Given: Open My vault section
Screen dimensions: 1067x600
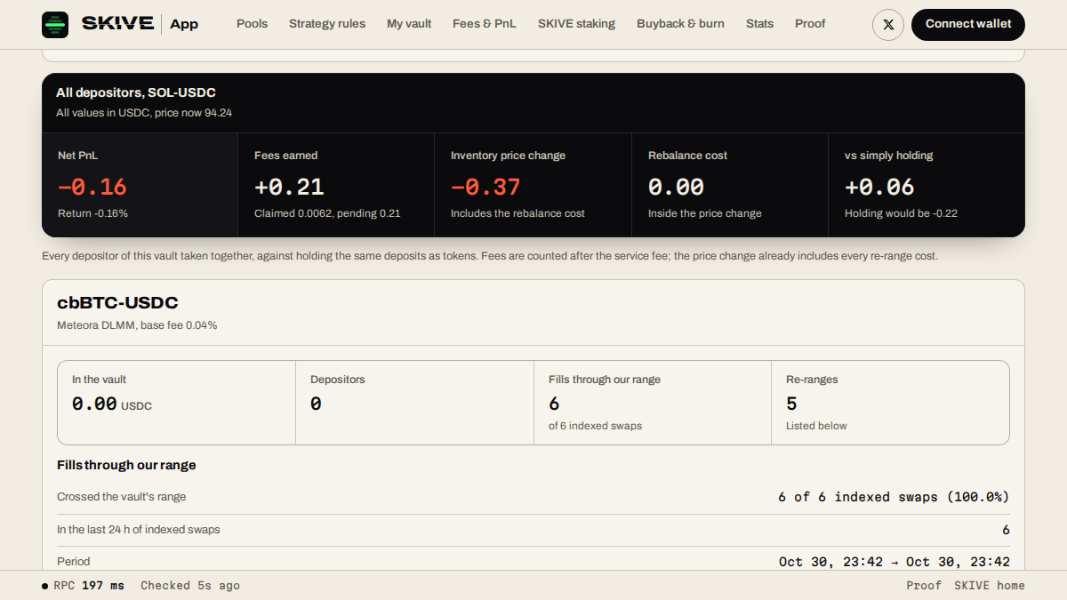Looking at the screenshot, I should point(409,24).
